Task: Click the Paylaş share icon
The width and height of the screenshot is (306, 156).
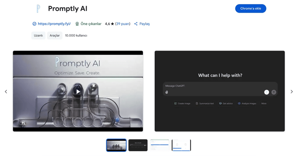Action: coord(136,24)
